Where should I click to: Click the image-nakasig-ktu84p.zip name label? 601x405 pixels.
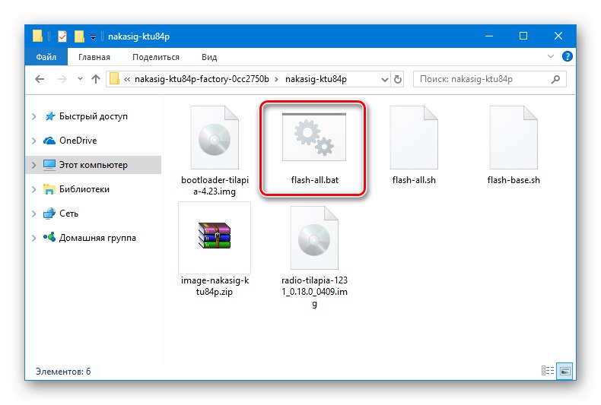click(x=215, y=286)
